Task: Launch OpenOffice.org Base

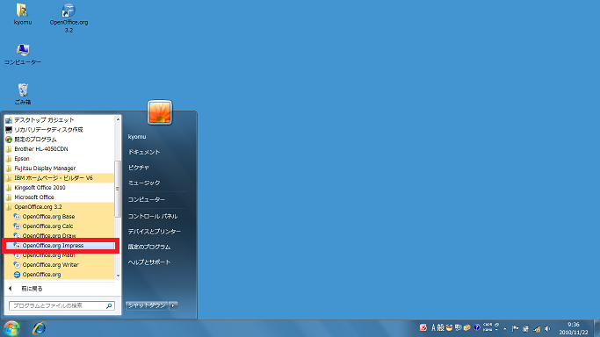Action: click(60, 217)
